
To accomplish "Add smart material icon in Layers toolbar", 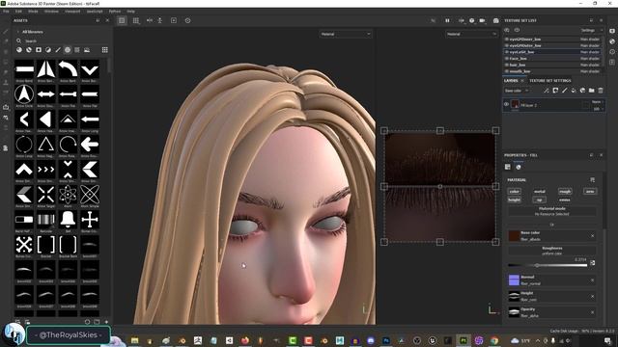I will 582,91.
